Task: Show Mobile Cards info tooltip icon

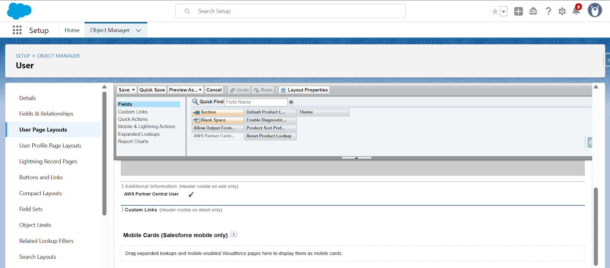Action: [x=234, y=234]
